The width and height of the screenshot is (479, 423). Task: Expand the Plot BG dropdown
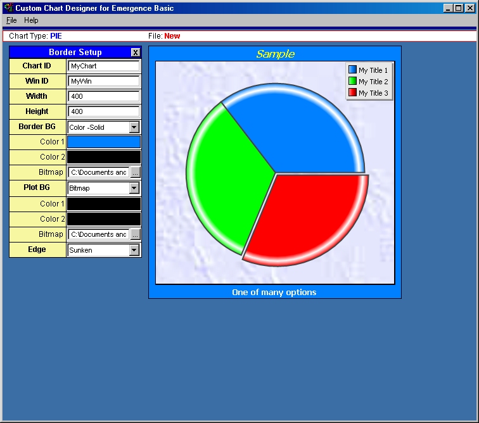pyautogui.click(x=134, y=188)
